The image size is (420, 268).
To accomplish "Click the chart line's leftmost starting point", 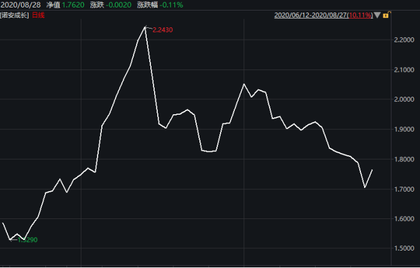I will [x=3, y=223].
